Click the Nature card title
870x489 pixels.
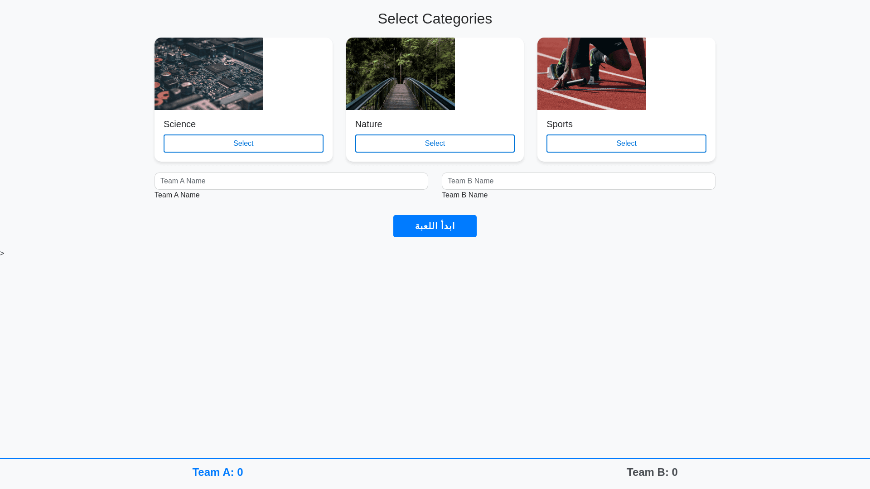click(368, 124)
